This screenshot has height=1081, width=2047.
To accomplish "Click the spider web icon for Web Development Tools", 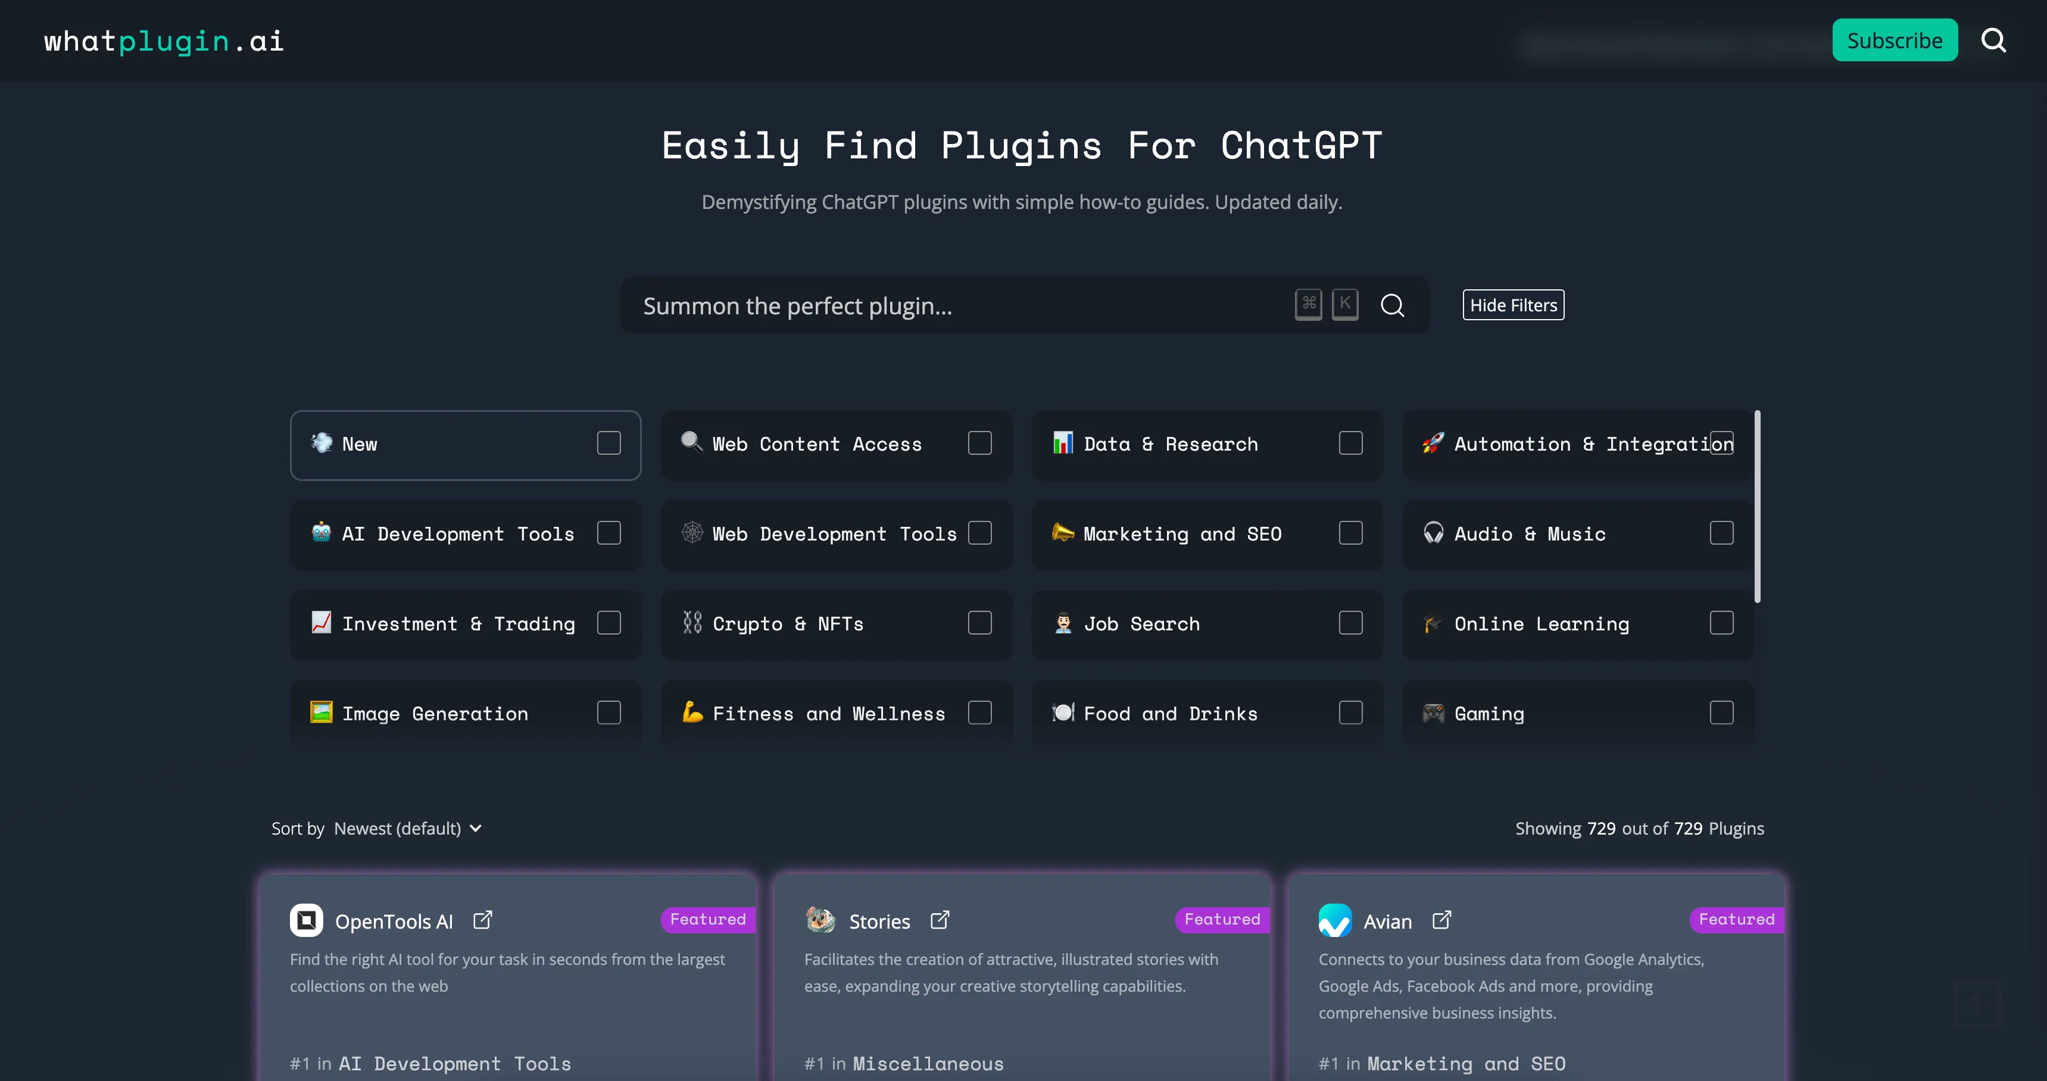I will tap(691, 533).
